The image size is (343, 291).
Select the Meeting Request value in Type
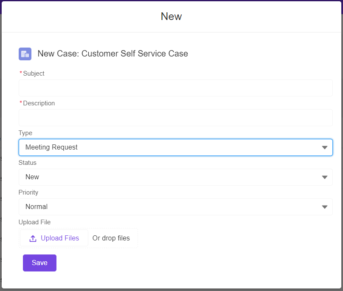[51, 147]
